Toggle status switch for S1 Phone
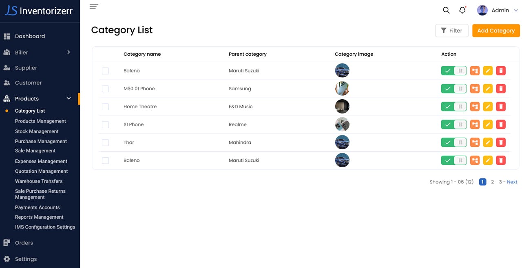 click(453, 124)
